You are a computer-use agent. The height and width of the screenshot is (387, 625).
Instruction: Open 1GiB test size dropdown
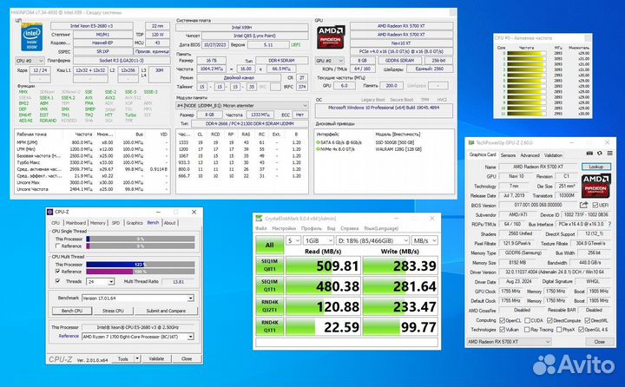point(318,240)
